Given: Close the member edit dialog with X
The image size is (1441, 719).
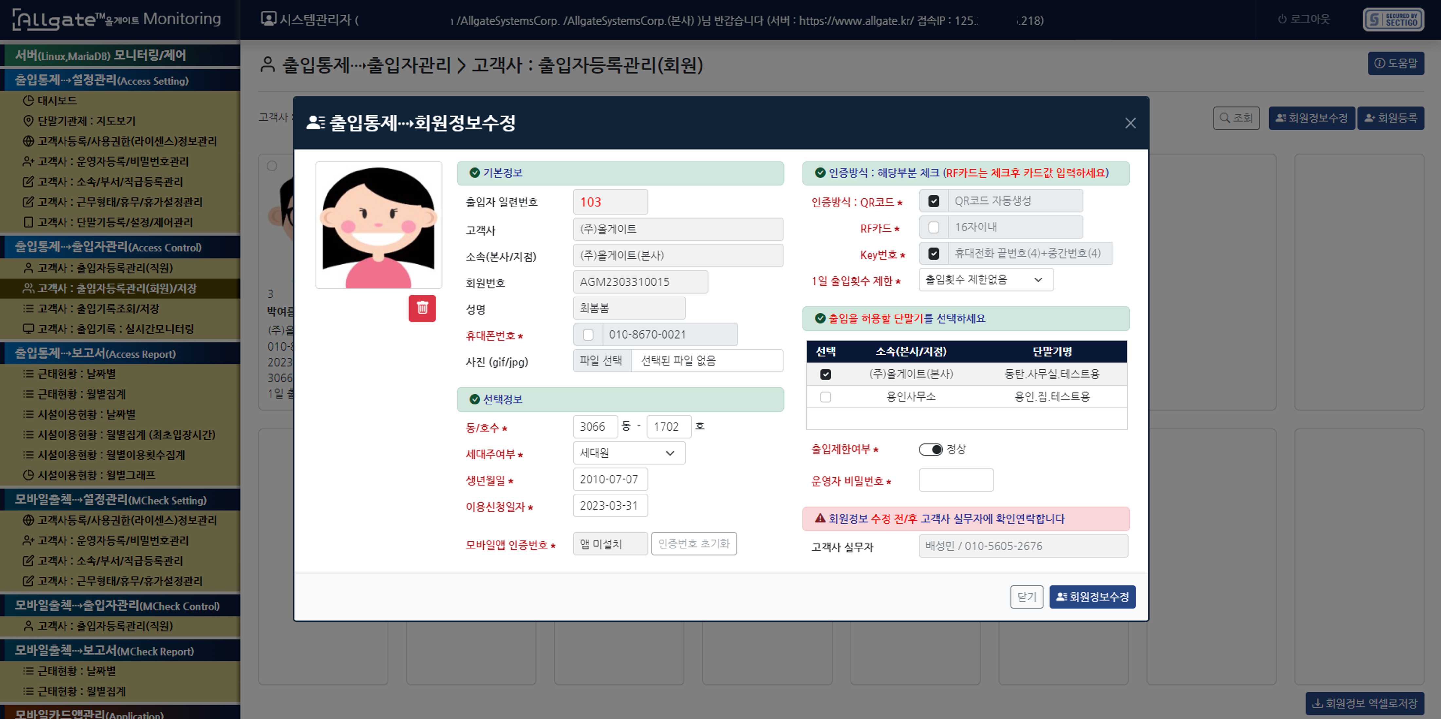Looking at the screenshot, I should coord(1130,123).
